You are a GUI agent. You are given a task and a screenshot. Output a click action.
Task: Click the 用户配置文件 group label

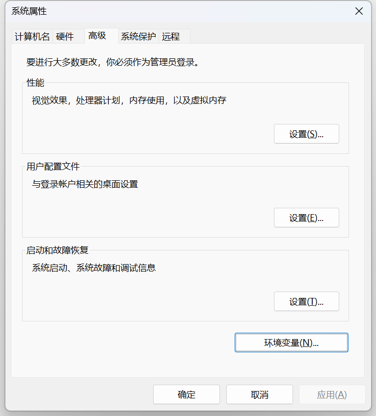pos(53,167)
